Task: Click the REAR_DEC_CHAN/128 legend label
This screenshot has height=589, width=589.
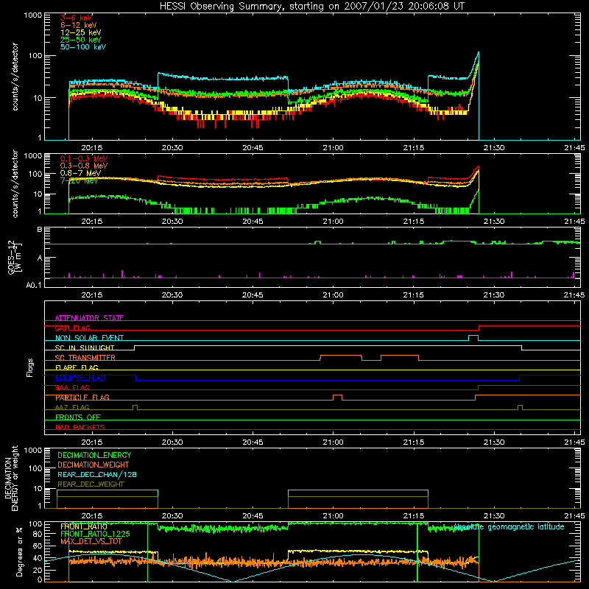Action: tap(97, 474)
